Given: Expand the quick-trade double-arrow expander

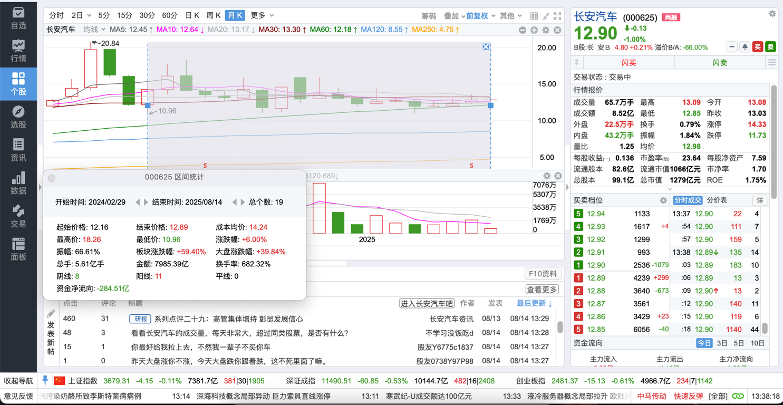Looking at the screenshot, I should pyautogui.click(x=576, y=62).
